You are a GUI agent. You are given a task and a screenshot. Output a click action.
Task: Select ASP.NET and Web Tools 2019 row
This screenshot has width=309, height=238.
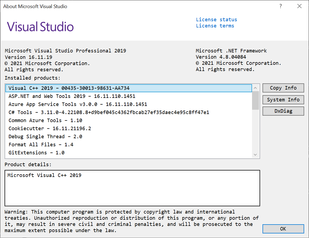(x=129, y=96)
